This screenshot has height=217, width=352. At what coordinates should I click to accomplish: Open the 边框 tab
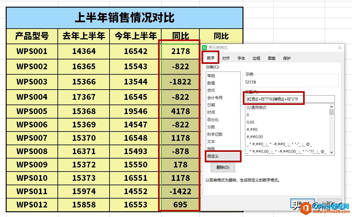tap(256, 58)
